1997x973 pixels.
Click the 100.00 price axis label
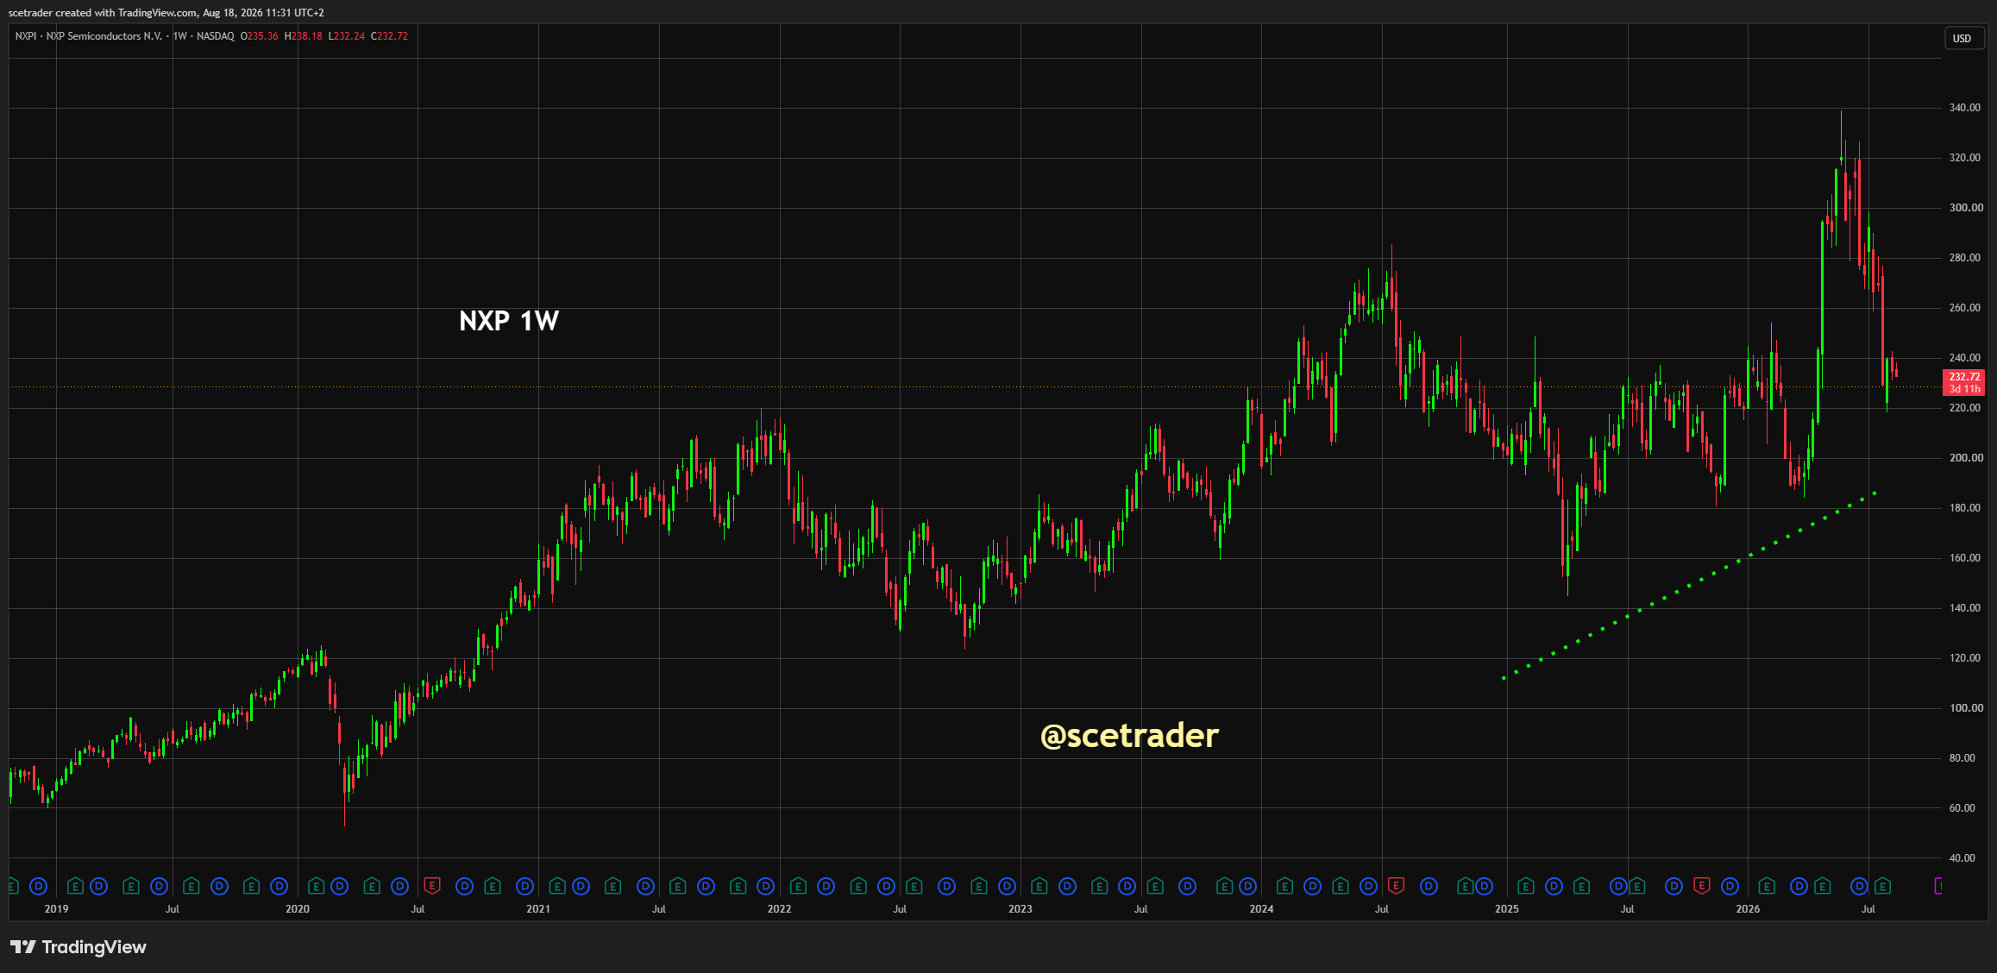coord(1966,708)
